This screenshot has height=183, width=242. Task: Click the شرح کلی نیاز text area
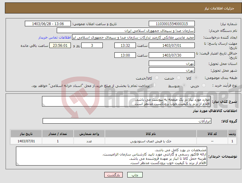click(126, 101)
